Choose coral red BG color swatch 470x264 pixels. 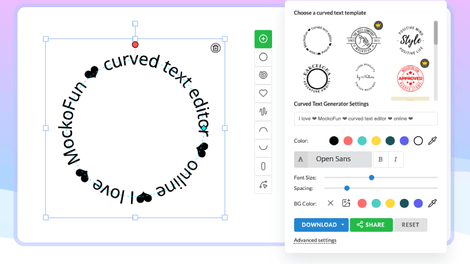362,204
